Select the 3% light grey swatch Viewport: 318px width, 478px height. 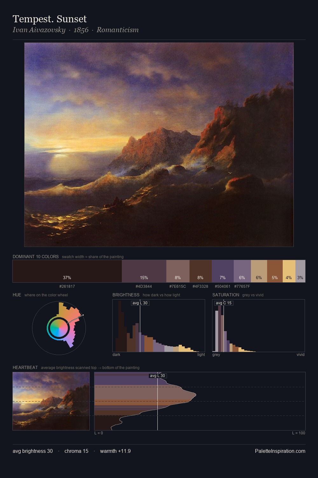(x=300, y=271)
